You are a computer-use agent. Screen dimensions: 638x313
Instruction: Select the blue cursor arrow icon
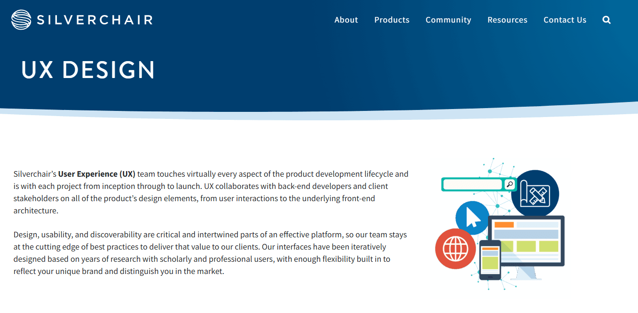tap(472, 218)
